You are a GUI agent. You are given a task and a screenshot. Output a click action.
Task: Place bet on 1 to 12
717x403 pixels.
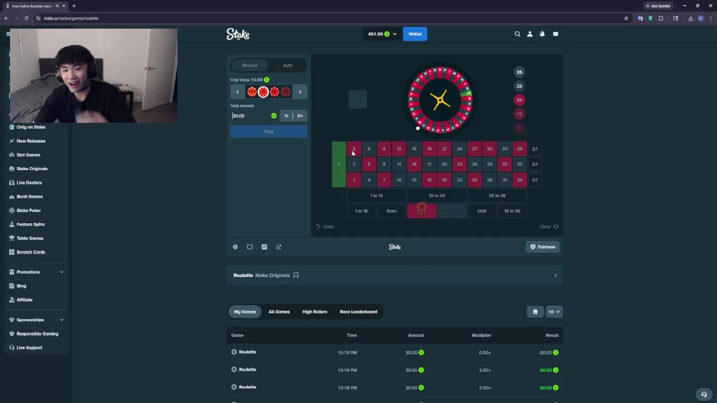pyautogui.click(x=376, y=196)
